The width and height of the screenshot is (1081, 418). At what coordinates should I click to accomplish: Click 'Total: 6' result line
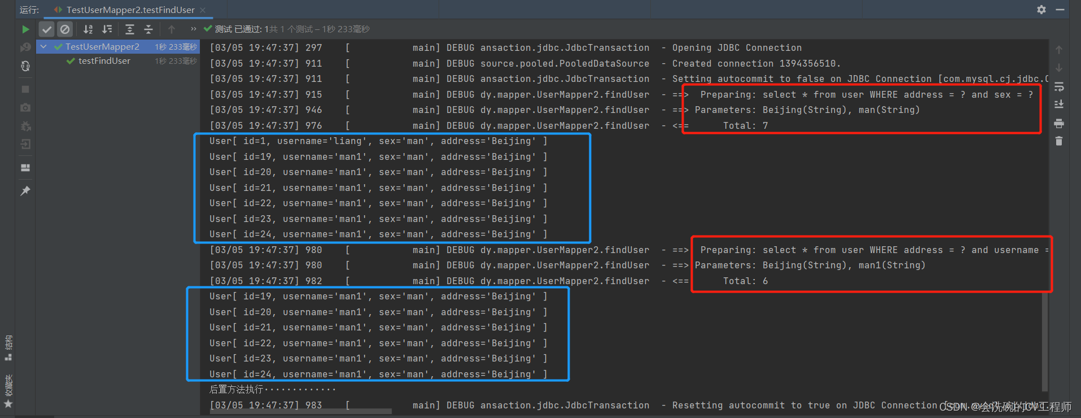[745, 281]
